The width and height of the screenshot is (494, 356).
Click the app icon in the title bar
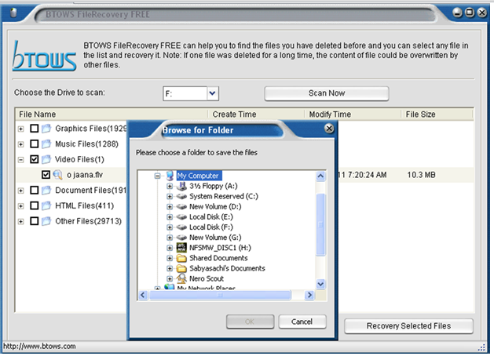[13, 13]
